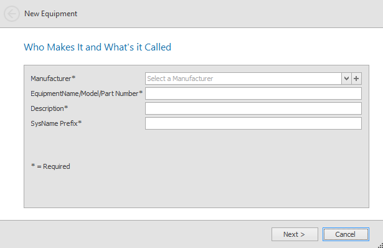Add a new manufacturer with plus icon
The width and height of the screenshot is (383, 248).
(356, 79)
